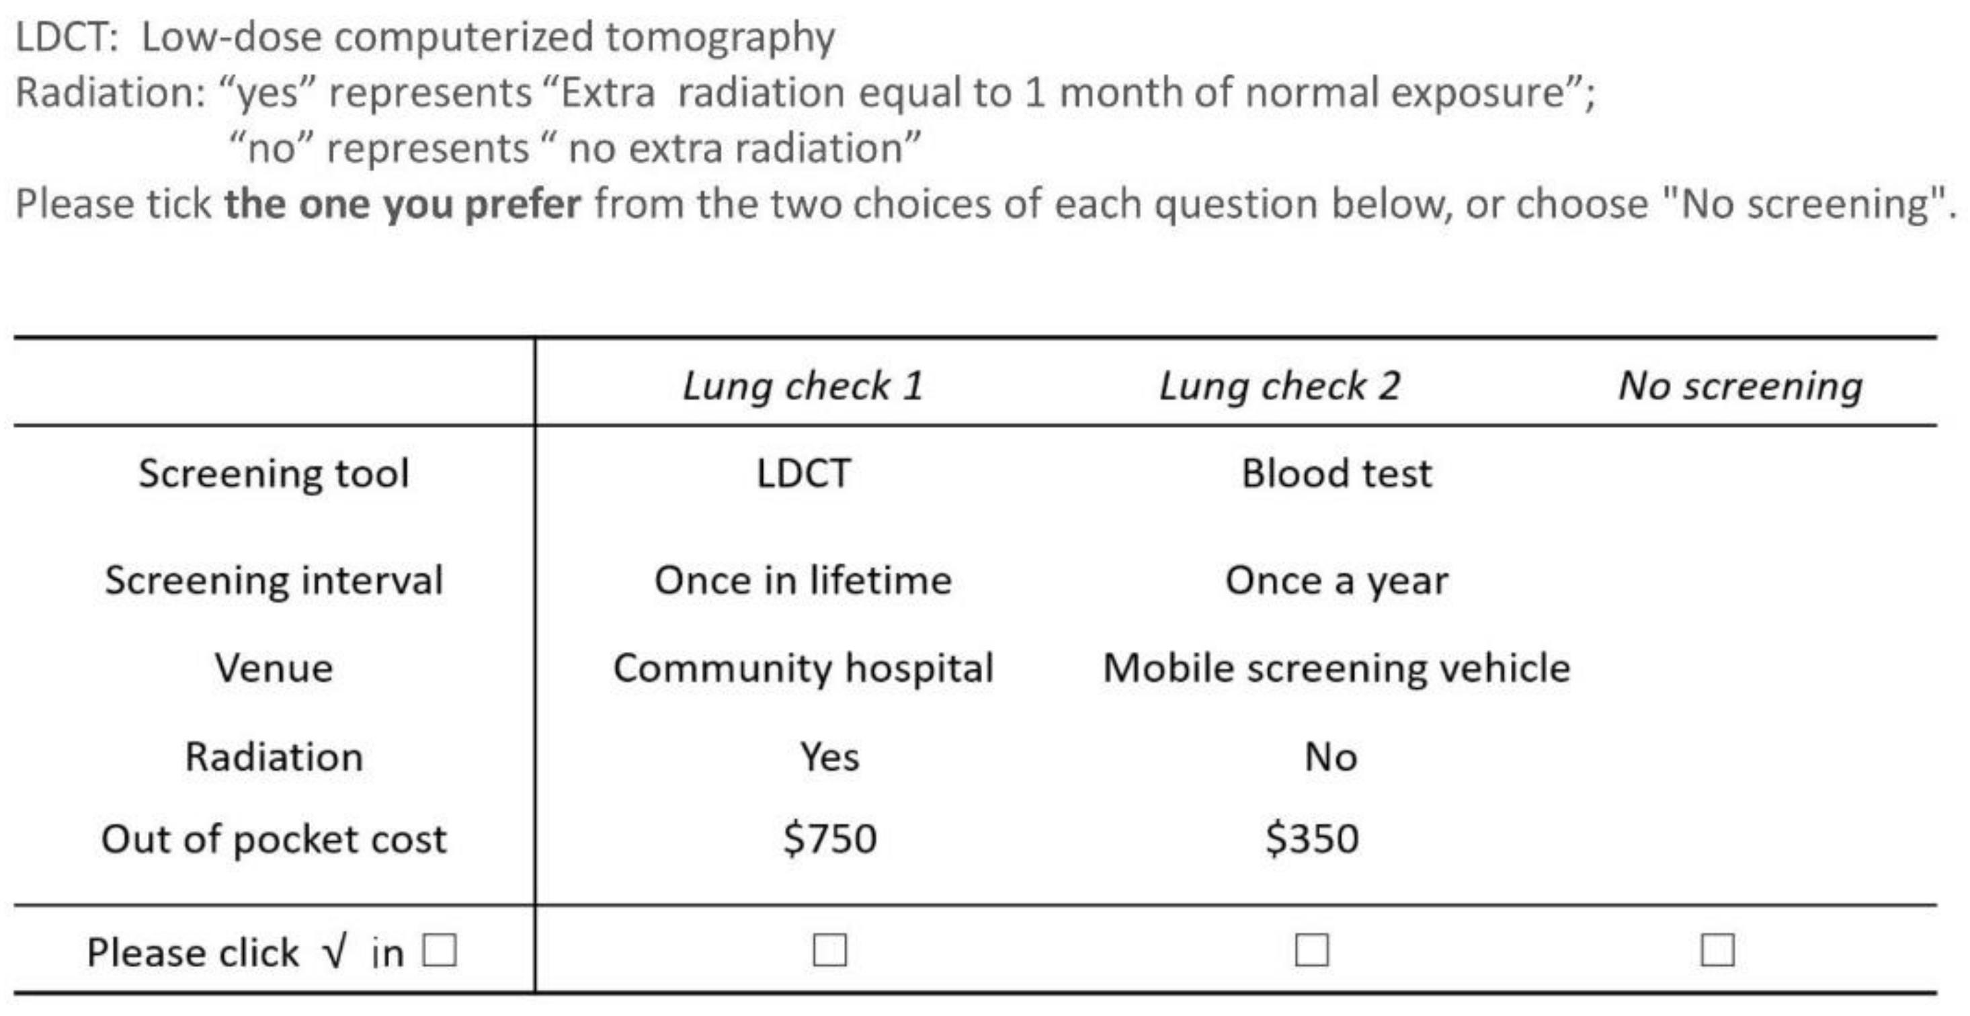Click the $350 cost value
This screenshot has width=1970, height=1016.
click(x=1311, y=839)
